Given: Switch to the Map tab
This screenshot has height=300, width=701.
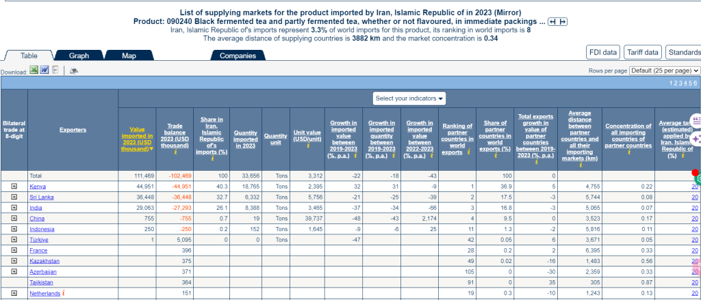Looking at the screenshot, I should pyautogui.click(x=129, y=56).
